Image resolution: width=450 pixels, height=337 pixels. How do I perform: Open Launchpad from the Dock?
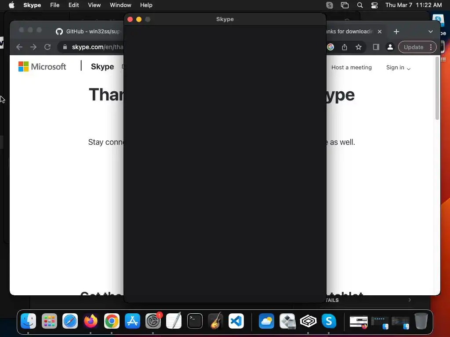pyautogui.click(x=49, y=321)
